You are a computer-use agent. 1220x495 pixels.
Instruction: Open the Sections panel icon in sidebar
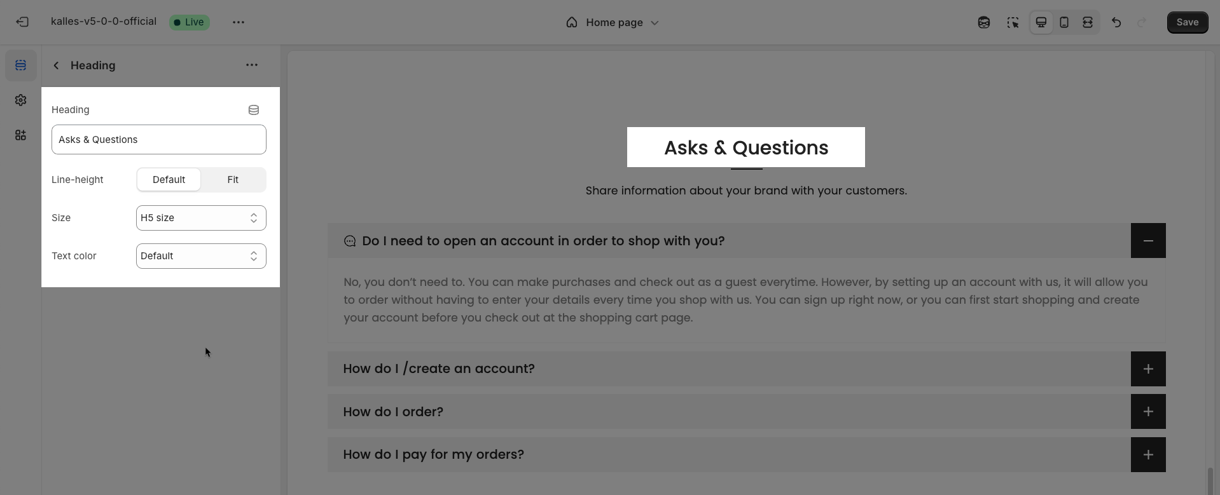[x=21, y=65]
